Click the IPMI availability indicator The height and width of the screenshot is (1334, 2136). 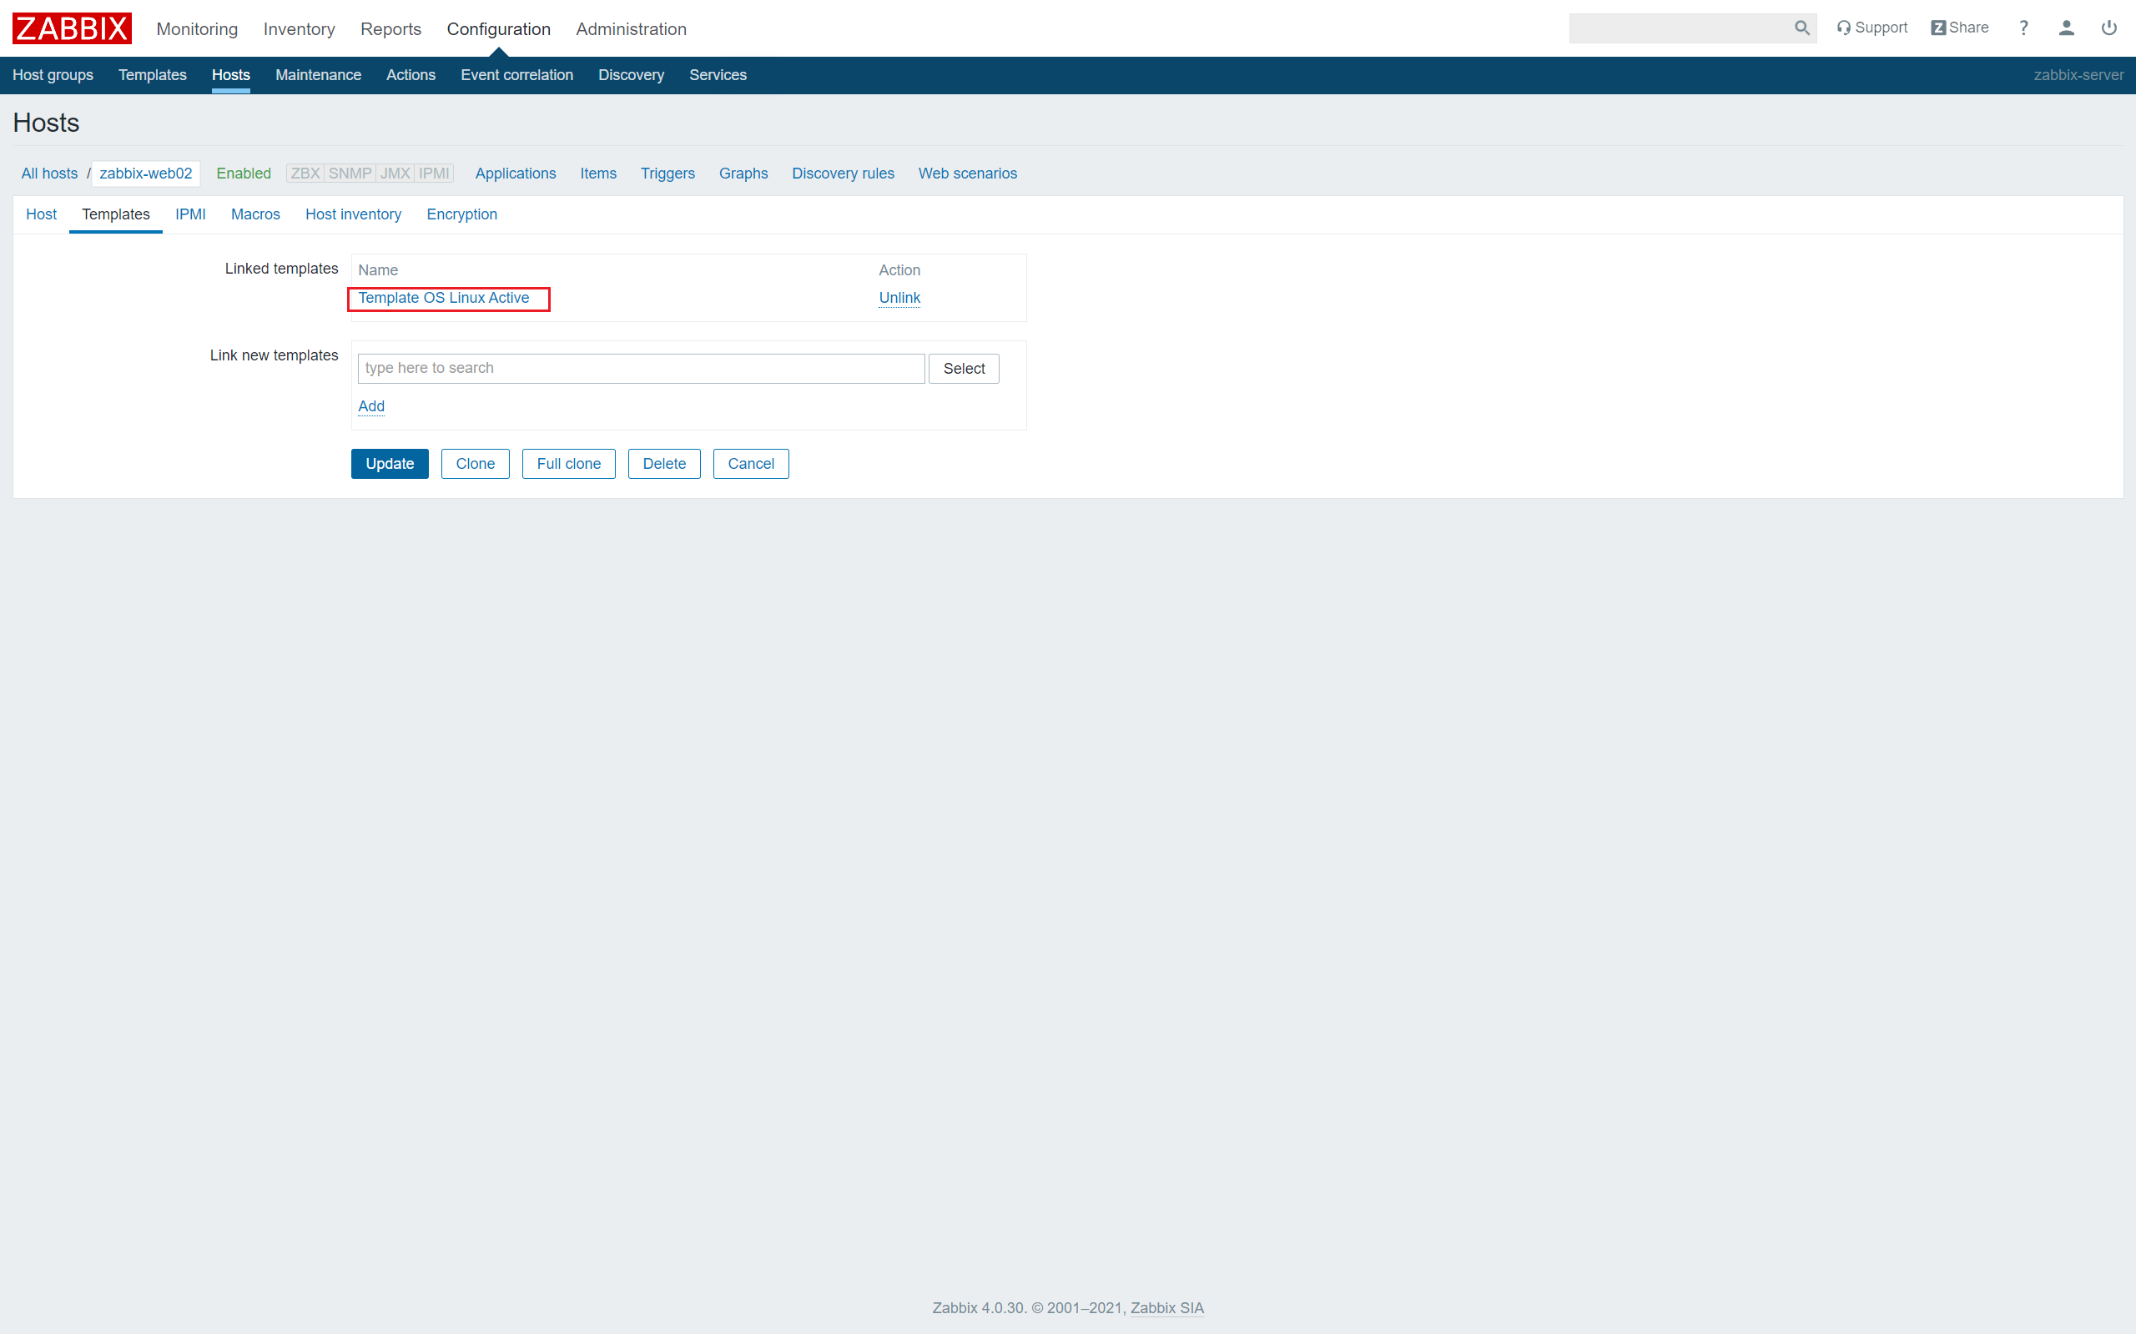point(434,174)
